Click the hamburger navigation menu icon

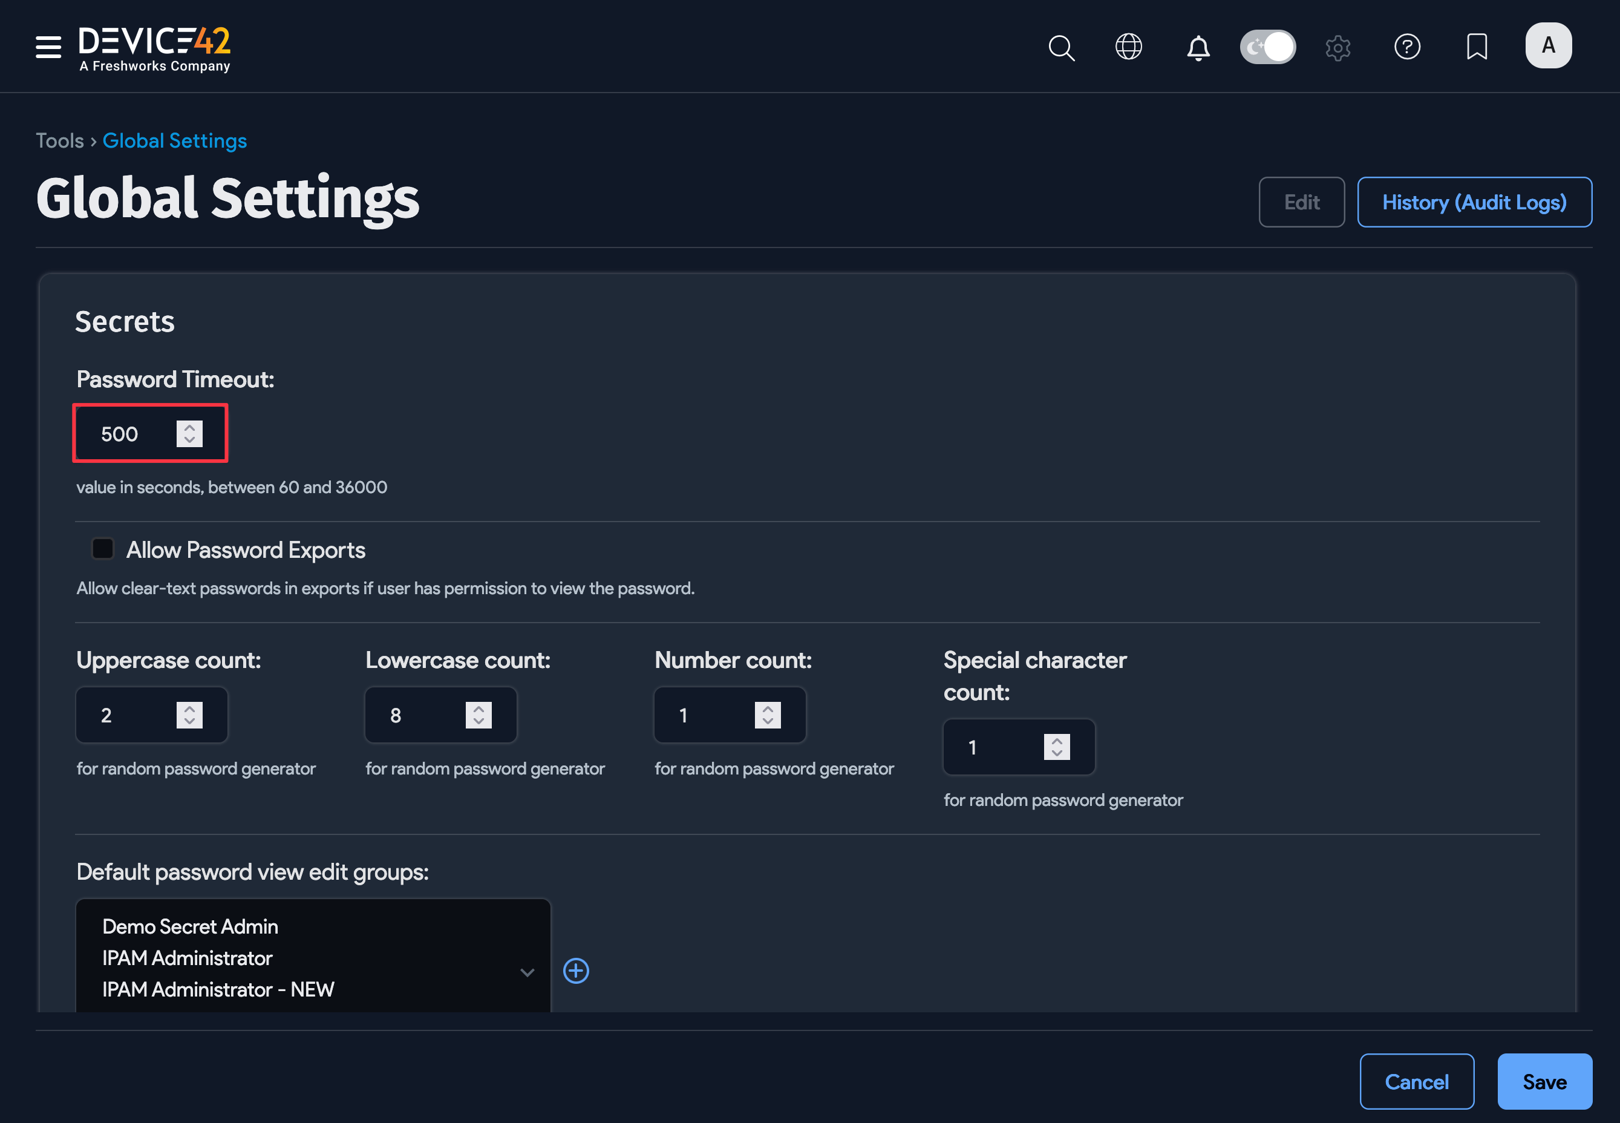click(47, 47)
